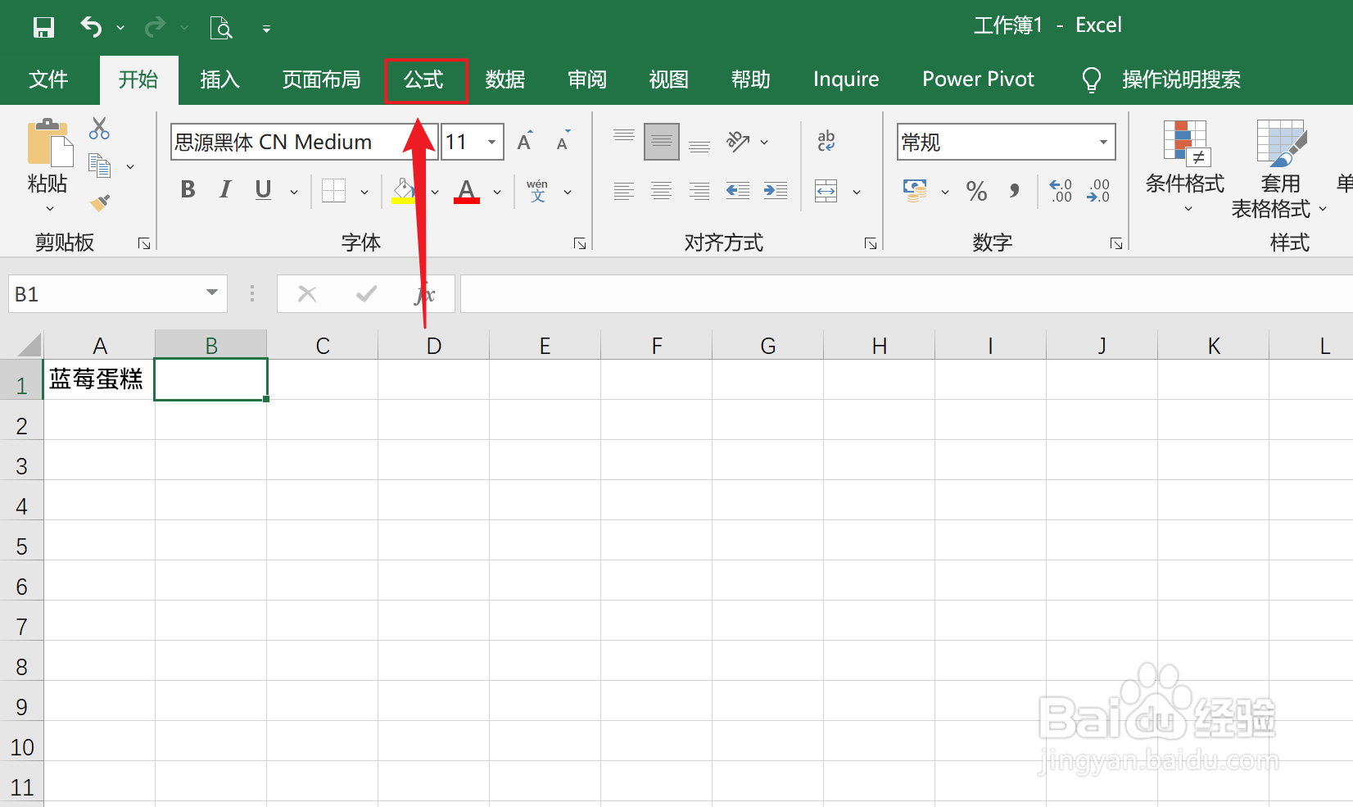The height and width of the screenshot is (807, 1353).
Task: Open 套用表格格式 table styles
Action: [x=1279, y=170]
